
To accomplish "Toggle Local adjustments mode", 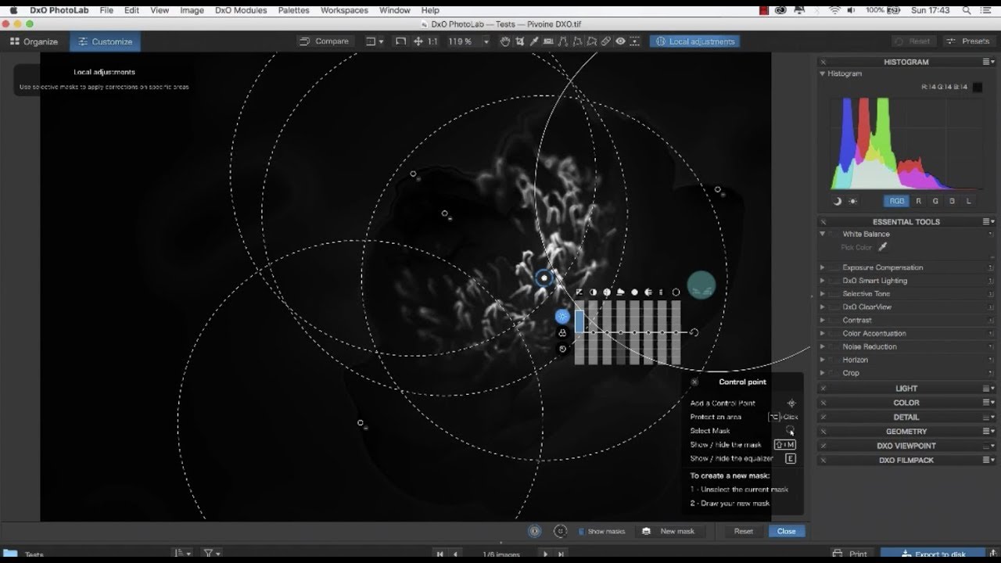I will click(694, 41).
